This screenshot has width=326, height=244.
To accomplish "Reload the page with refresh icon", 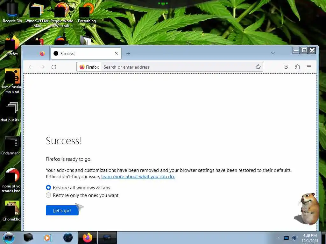I will (54, 67).
